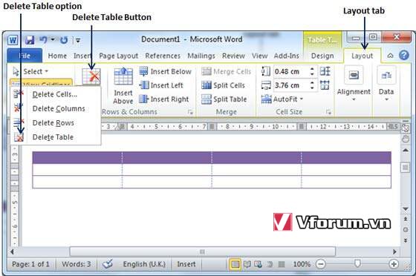Click Insert Below
Viewport: 416px width, 276px height.
(166, 71)
